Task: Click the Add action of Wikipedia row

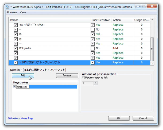Action: click(x=115, y=48)
